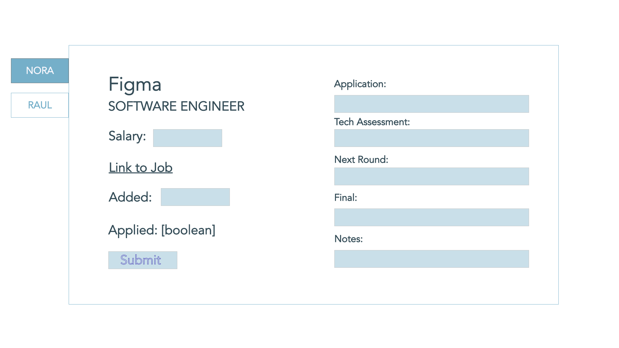Toggle the Applied [boolean] value
619x348 pixels.
click(x=188, y=230)
